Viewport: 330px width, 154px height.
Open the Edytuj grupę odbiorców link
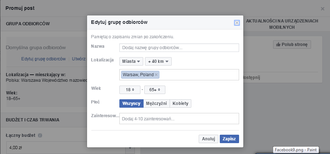(x=43, y=59)
